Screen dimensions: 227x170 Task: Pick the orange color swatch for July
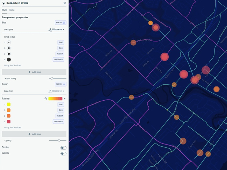[9, 110]
